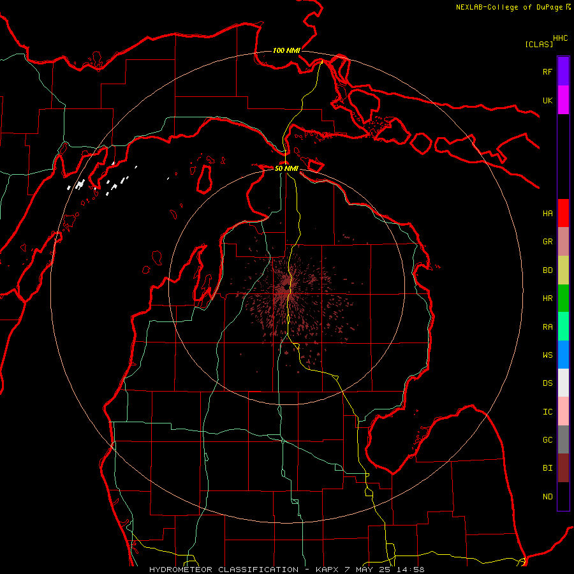Click the ND black legend swatch
Screen dimensions: 574x574
(563, 496)
